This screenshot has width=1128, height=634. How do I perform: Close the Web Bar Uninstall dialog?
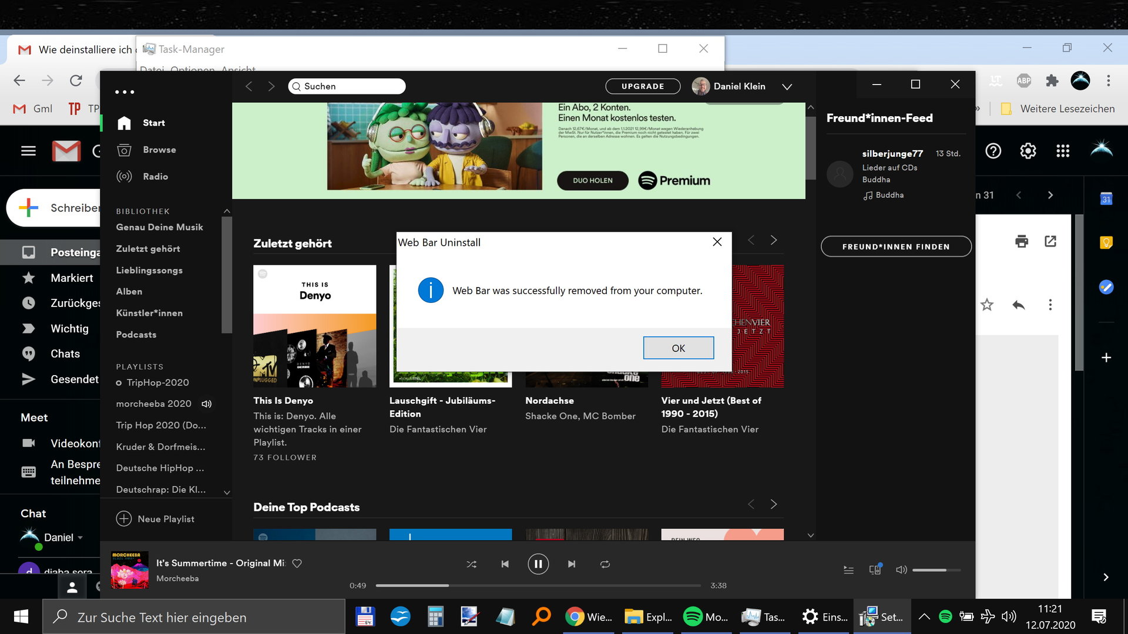717,242
